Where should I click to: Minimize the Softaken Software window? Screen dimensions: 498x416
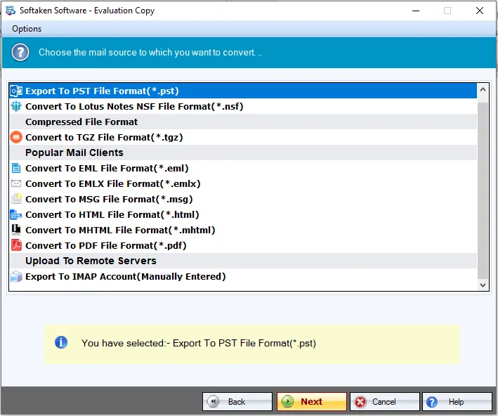click(416, 11)
